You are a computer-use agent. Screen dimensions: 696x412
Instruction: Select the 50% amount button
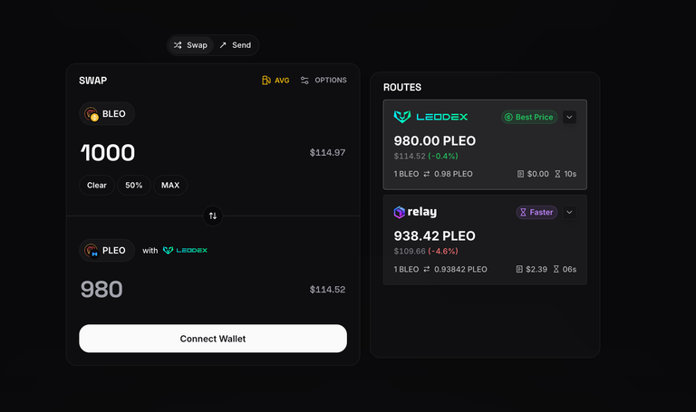coord(133,186)
